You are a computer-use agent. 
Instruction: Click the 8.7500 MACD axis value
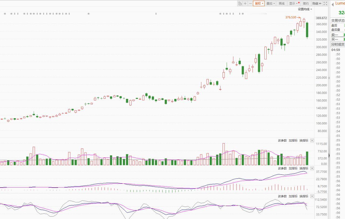coord(322,186)
